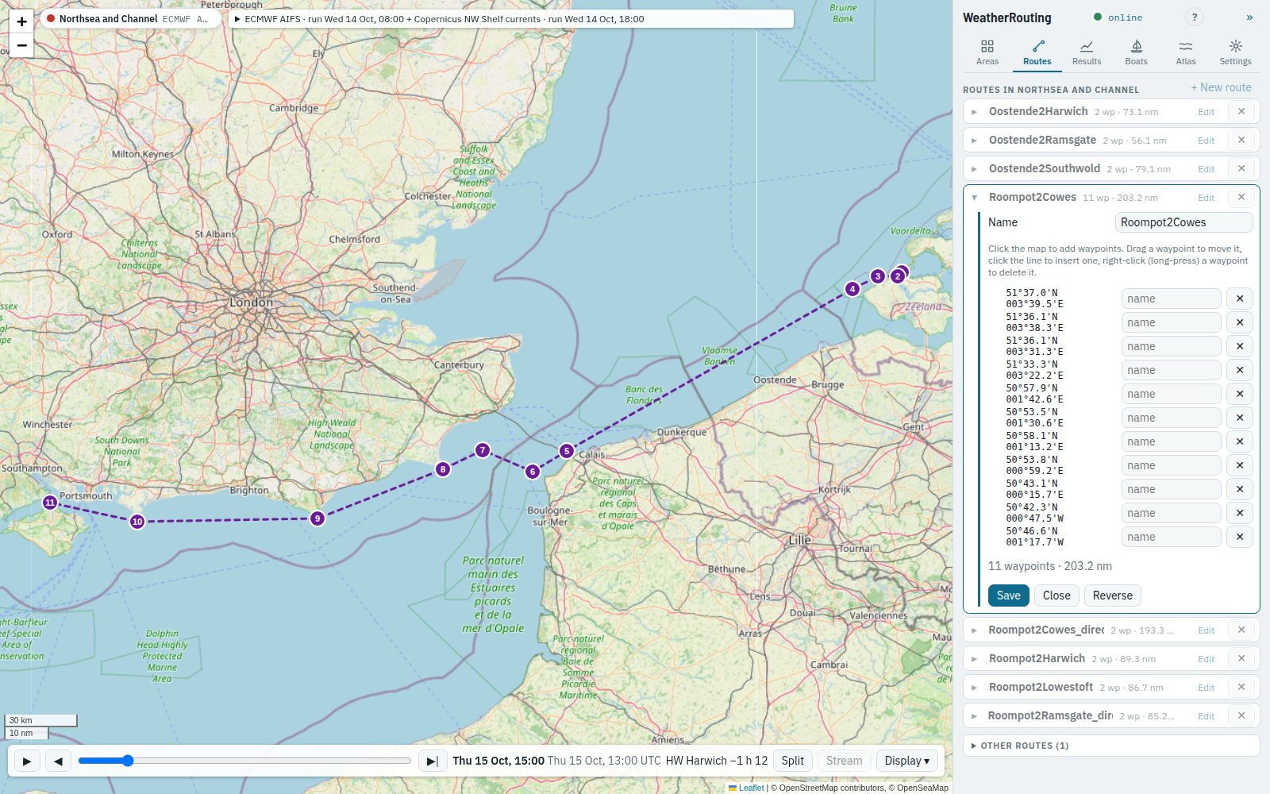Remove waypoint 50°46.6'N 001°17.7'W
Screen dimensions: 1270x794
coord(1240,537)
